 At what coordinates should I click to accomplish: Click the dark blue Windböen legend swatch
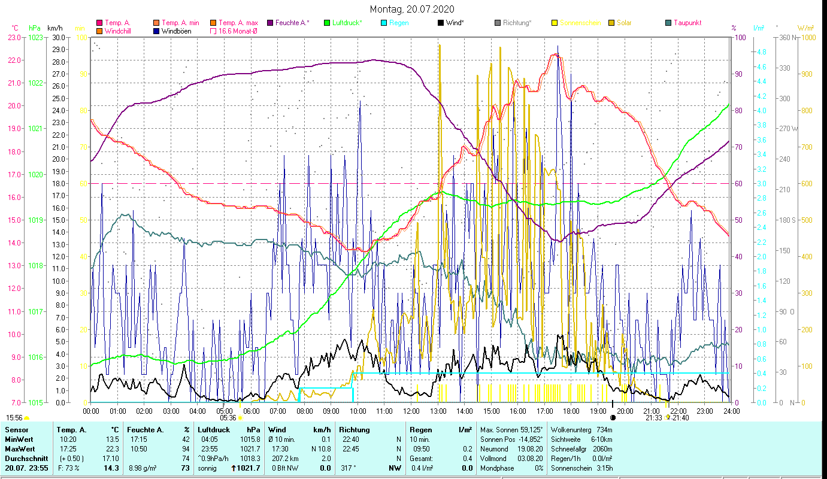click(x=156, y=31)
